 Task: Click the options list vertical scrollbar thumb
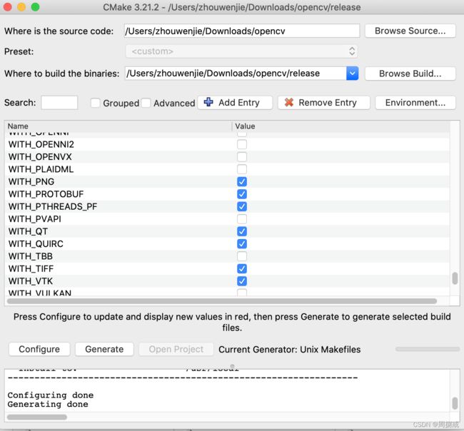pos(455,278)
